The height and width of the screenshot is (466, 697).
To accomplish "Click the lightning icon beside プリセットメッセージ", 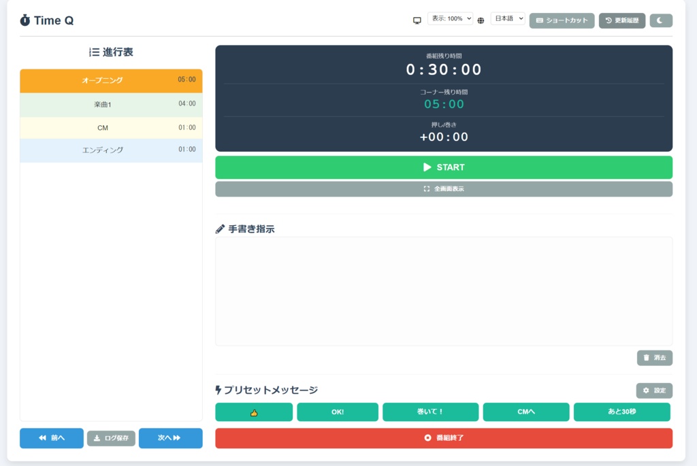I will click(219, 390).
